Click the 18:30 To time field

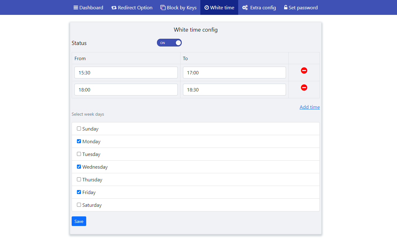pos(234,89)
